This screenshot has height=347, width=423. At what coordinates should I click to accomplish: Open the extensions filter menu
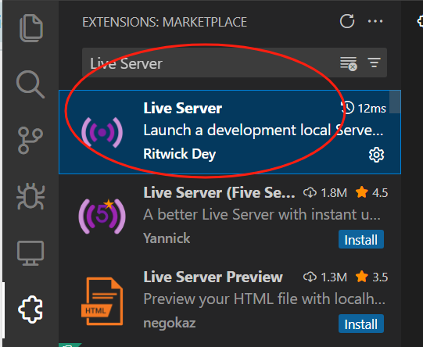[374, 63]
